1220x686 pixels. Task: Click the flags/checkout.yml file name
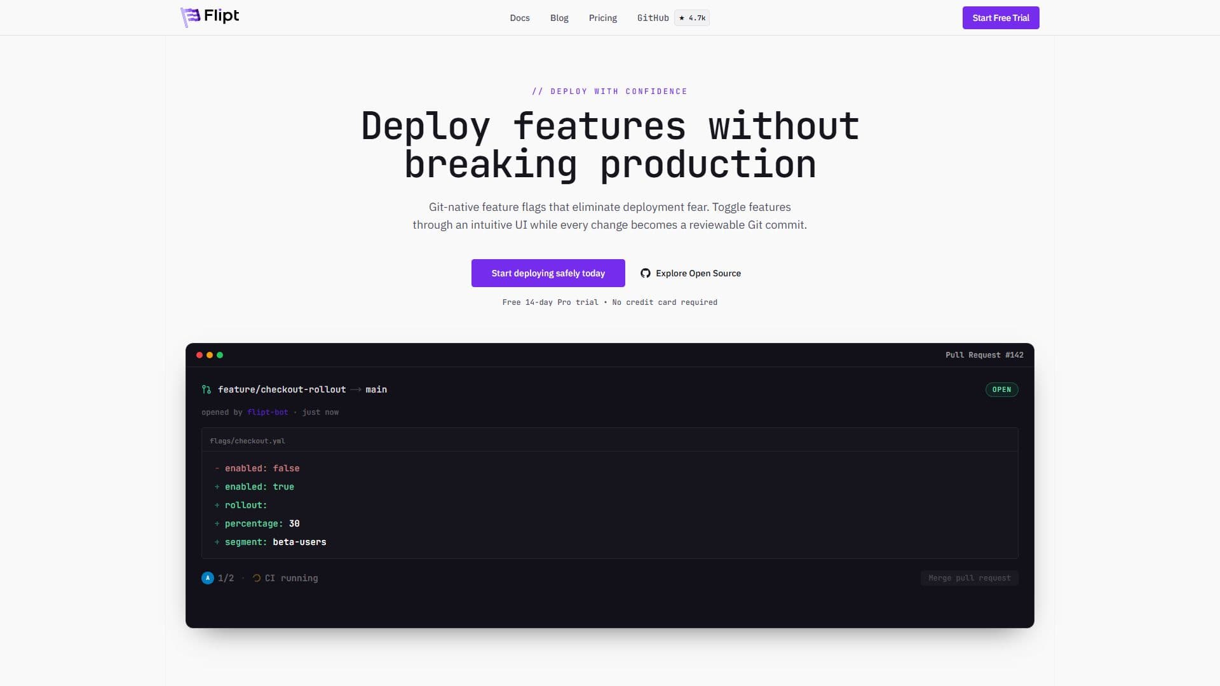point(248,441)
